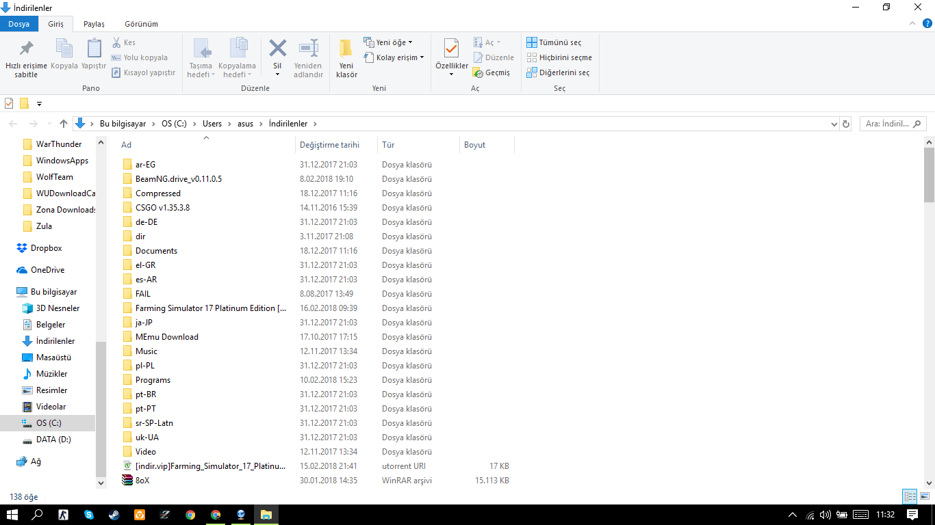Open the address bar history dropdown
The image size is (935, 525).
[834, 124]
